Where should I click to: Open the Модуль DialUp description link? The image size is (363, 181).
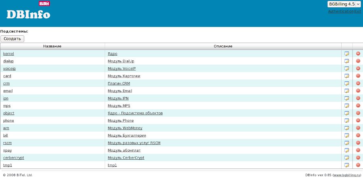tap(121, 61)
